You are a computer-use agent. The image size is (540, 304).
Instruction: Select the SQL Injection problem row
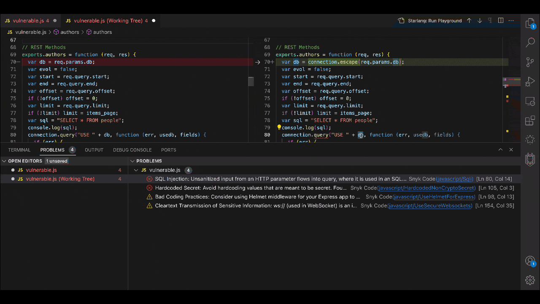click(324, 179)
